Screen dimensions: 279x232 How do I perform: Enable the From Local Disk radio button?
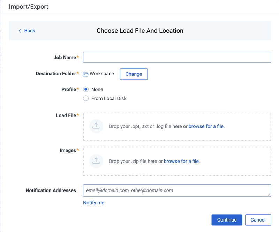point(86,98)
